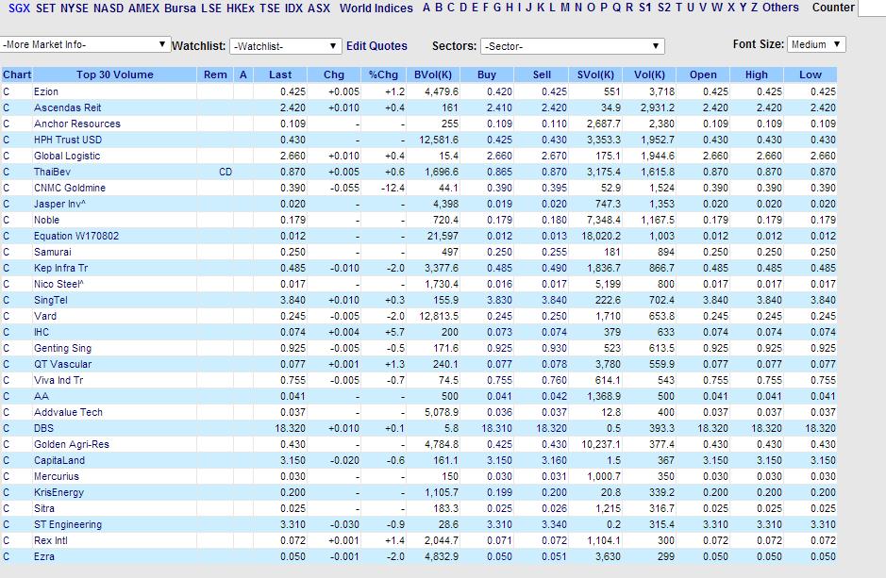Open Equation W170802 warrant quote

[x=76, y=236]
